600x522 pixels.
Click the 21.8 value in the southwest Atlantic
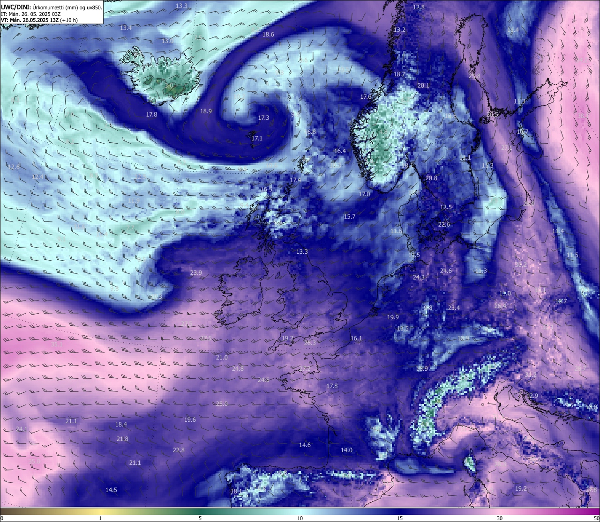point(122,439)
